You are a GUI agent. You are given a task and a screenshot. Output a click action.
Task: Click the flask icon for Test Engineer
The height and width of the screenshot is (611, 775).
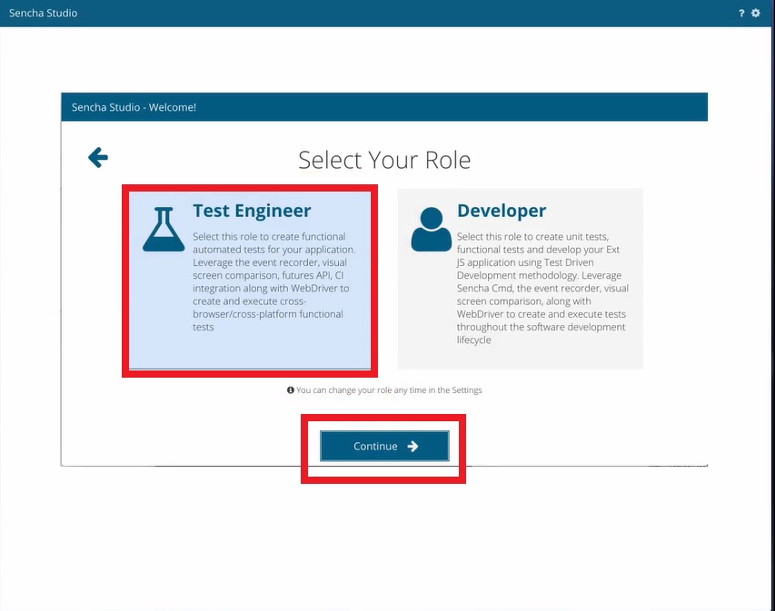point(164,229)
